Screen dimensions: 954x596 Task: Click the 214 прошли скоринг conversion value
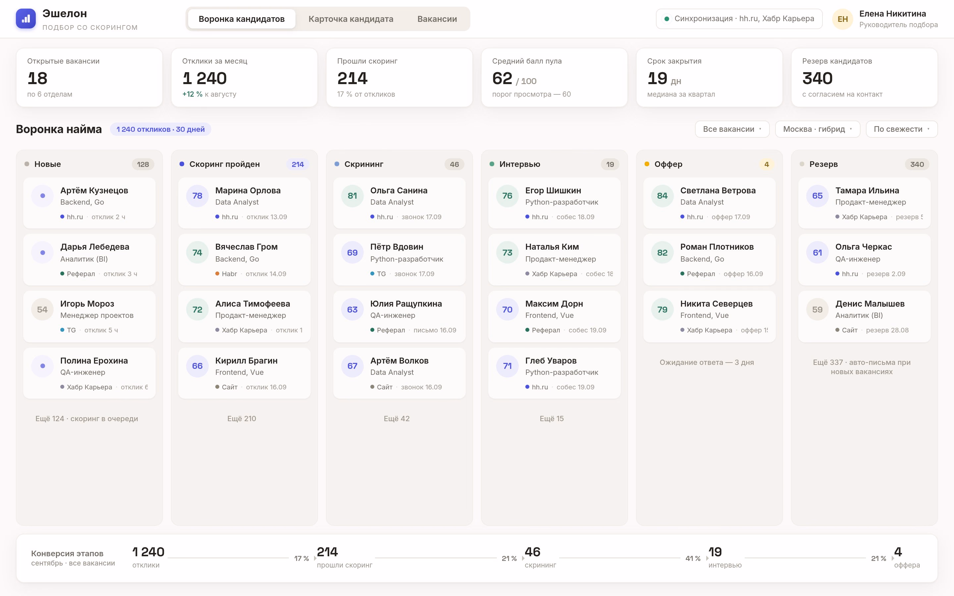327,552
